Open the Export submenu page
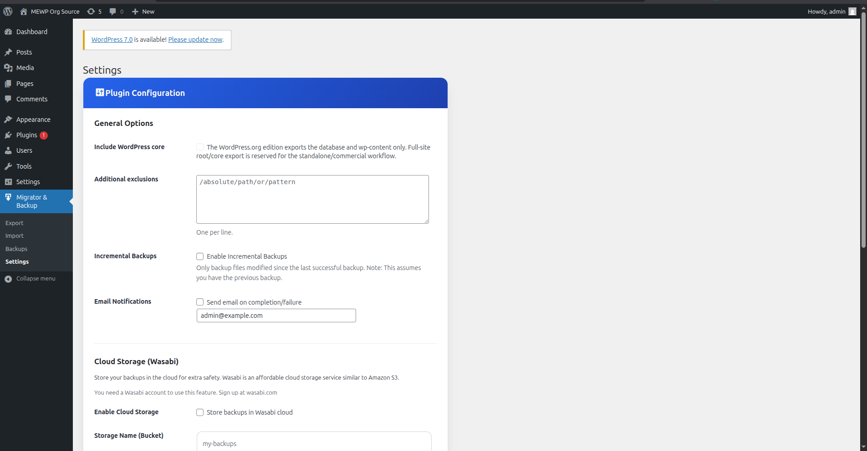 [14, 223]
